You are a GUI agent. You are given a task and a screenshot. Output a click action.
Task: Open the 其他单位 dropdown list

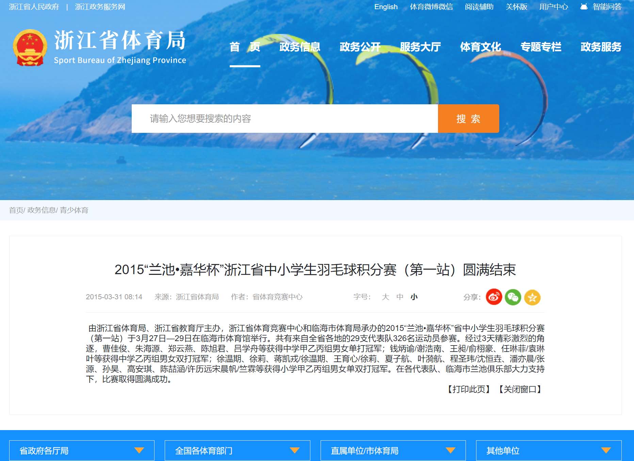pos(548,450)
